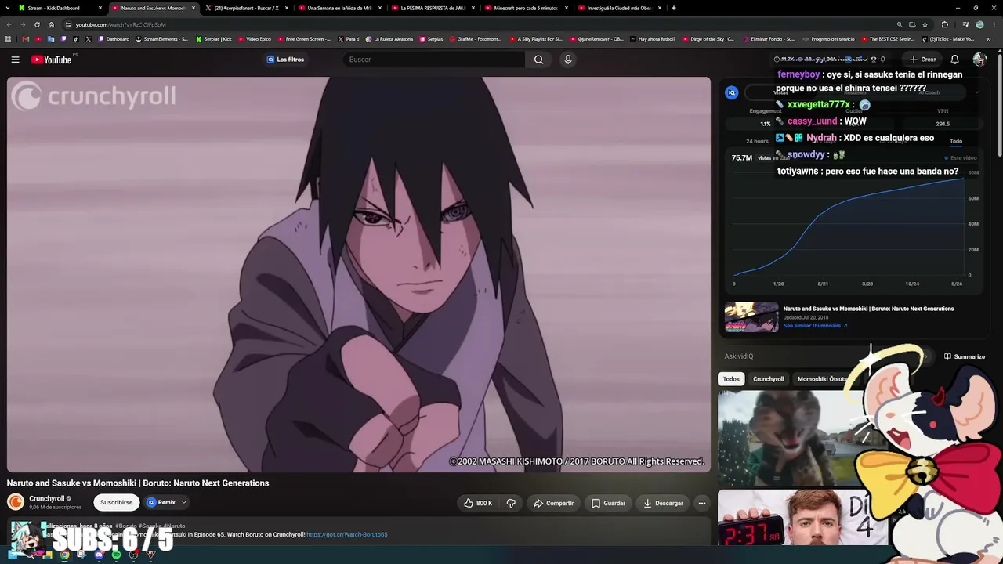
Task: Switch to the Kick Dashboard tab
Action: point(61,8)
